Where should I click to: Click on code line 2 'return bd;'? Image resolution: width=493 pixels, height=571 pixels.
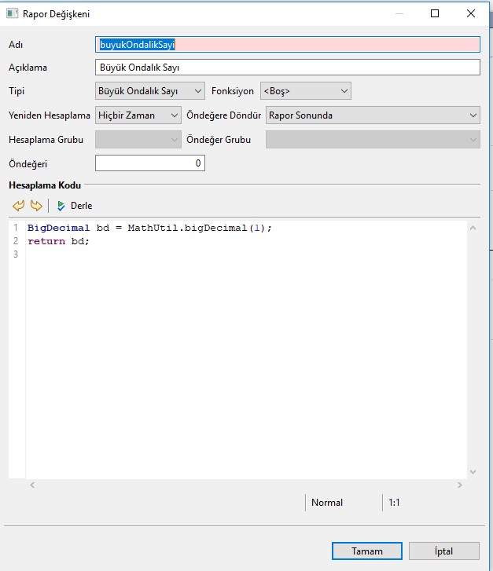tap(59, 241)
